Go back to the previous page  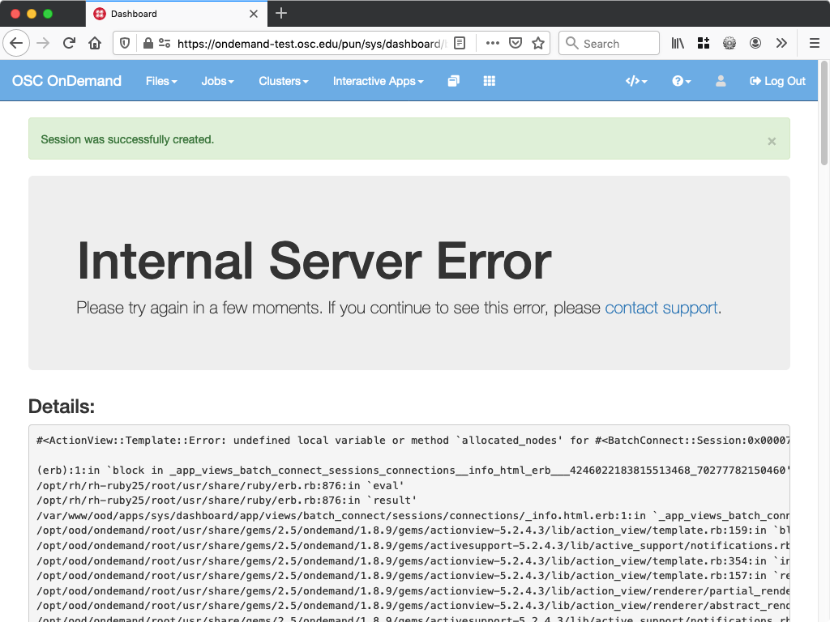[16, 43]
